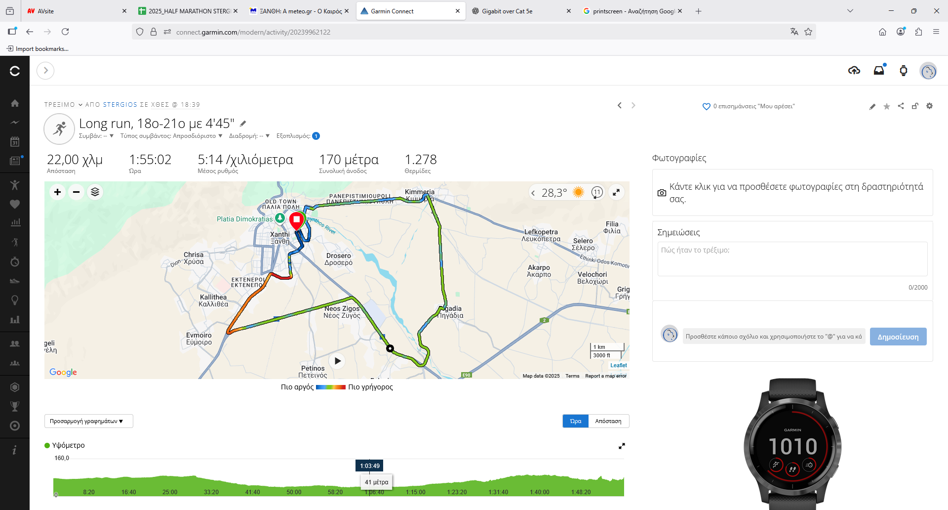Open the STERGIOS profile link
948x510 pixels.
pos(120,105)
